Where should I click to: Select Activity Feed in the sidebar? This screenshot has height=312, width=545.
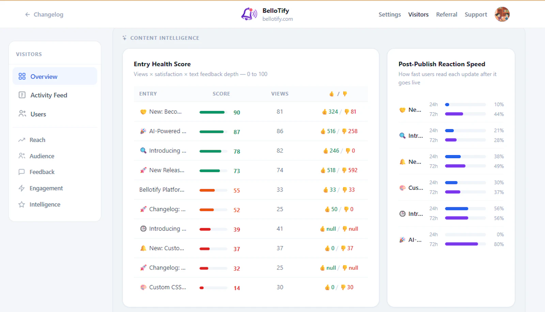[55, 95]
